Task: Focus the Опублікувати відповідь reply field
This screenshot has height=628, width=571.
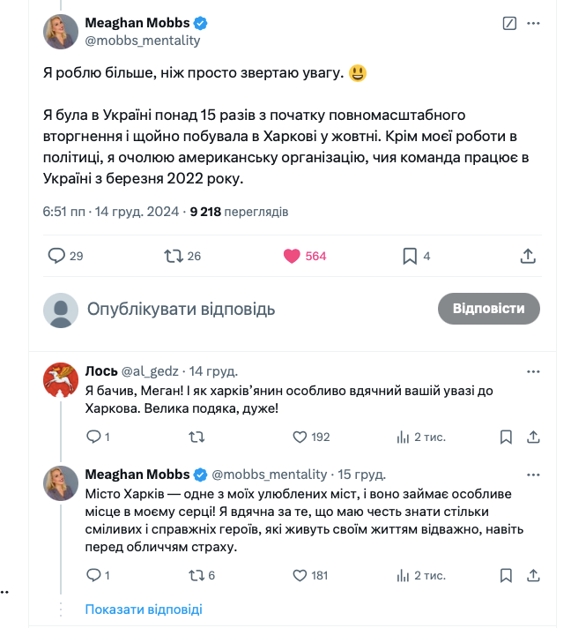Action: click(181, 309)
